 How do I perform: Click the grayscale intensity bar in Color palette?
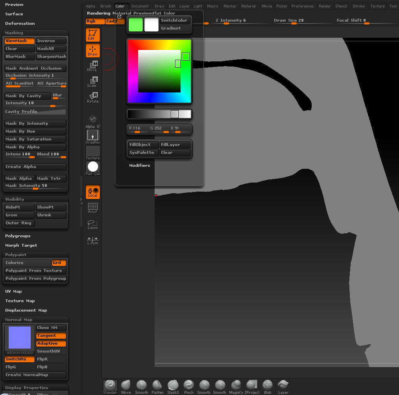coord(159,114)
